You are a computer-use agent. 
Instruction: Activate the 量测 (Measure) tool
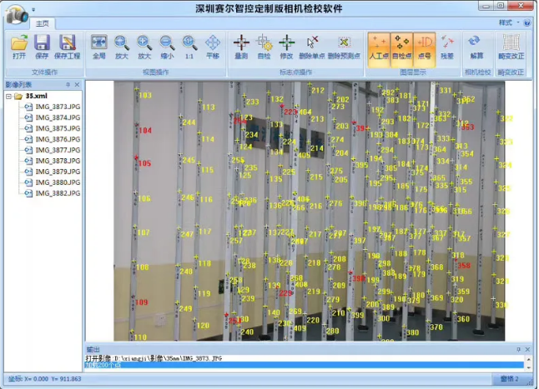tap(240, 47)
